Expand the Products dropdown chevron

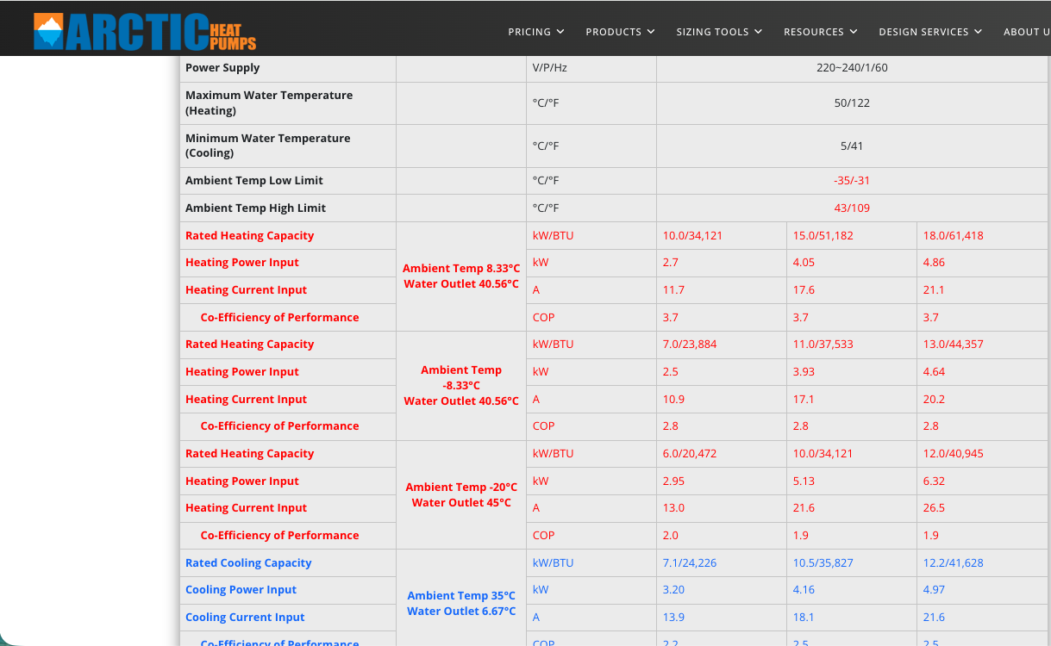[651, 32]
